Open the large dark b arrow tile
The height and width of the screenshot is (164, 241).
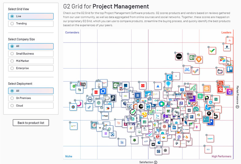click(x=216, y=116)
